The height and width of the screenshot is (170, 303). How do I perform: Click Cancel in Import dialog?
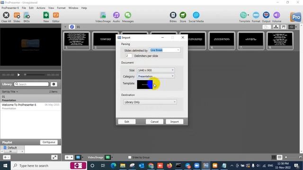click(x=154, y=122)
